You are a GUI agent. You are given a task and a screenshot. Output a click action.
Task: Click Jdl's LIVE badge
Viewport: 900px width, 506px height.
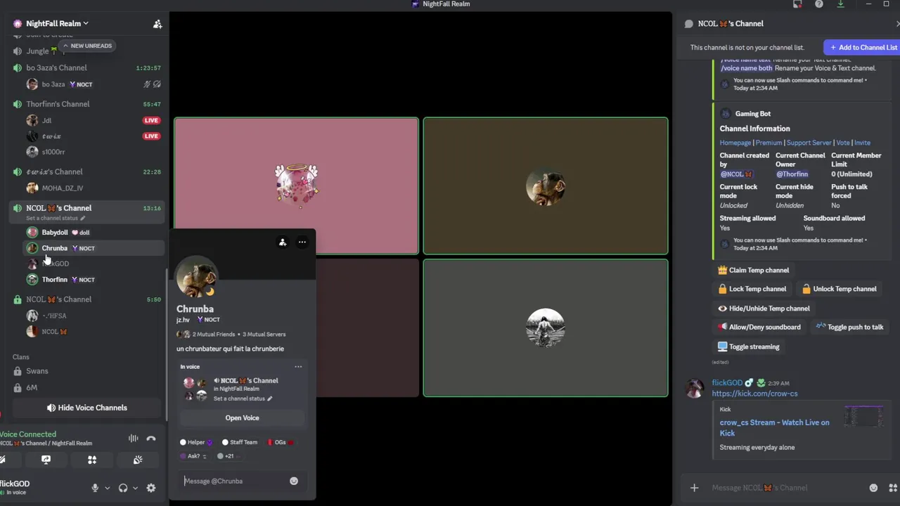(x=151, y=120)
